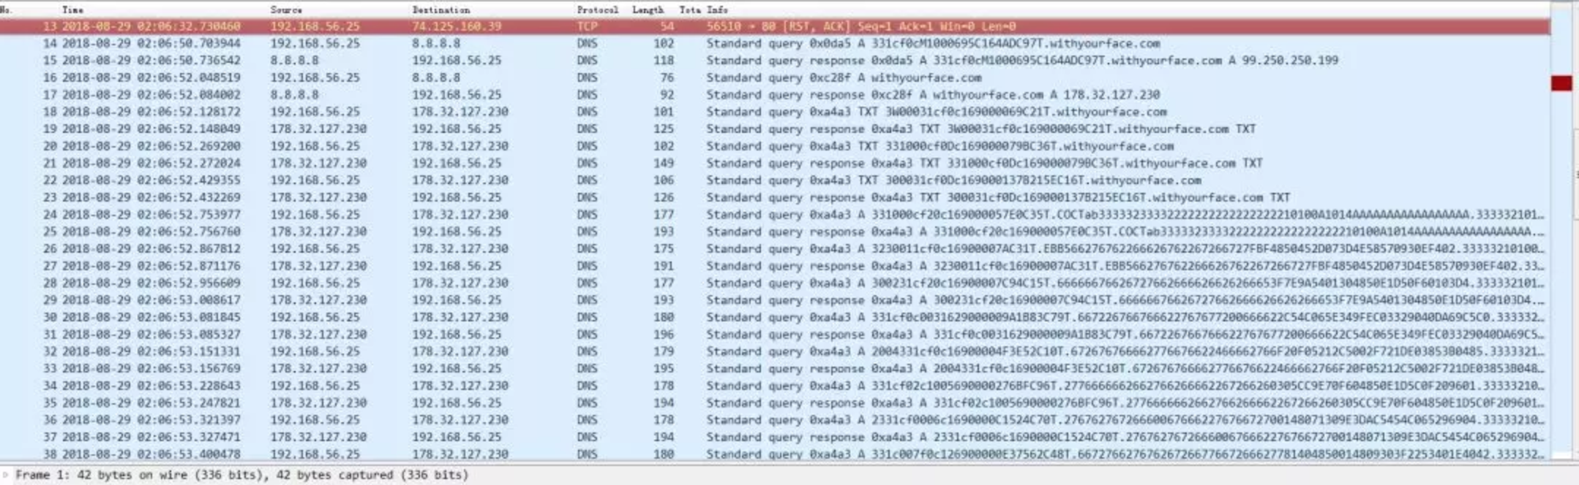Sort by the Length column header
1579x485 pixels.
click(x=648, y=10)
